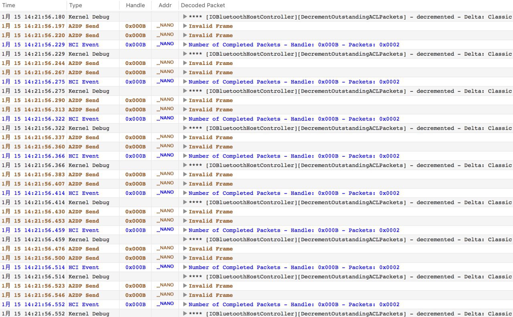Expand the Invalid Frame row at 14:21:56.267
This screenshot has width=513, height=317.
coord(185,73)
